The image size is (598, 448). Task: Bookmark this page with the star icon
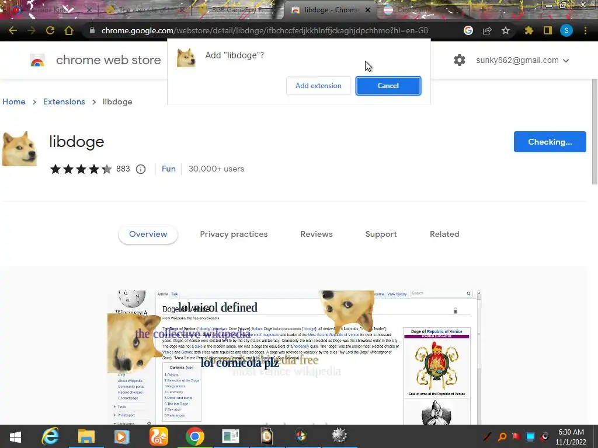tap(506, 30)
